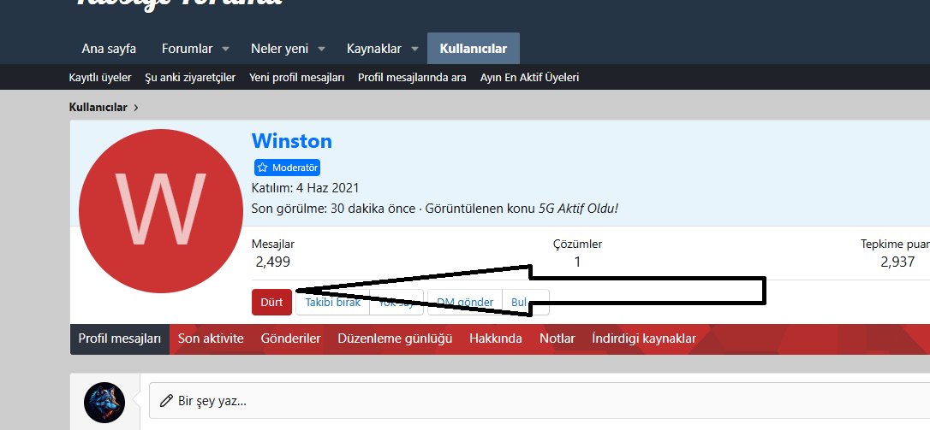930x430 pixels.
Task: Click Winston's large red W avatar
Action: click(160, 211)
